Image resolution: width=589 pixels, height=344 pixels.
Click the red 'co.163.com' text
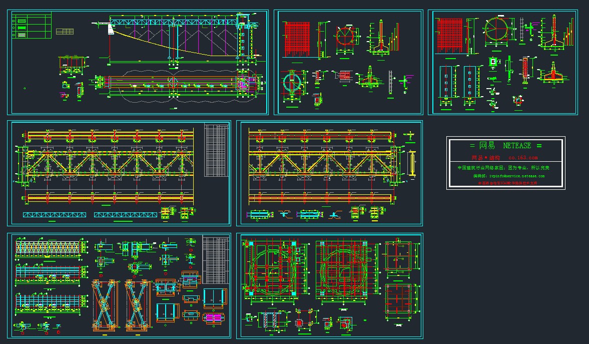pos(523,158)
